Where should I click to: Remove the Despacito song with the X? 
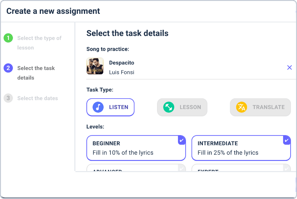(289, 68)
